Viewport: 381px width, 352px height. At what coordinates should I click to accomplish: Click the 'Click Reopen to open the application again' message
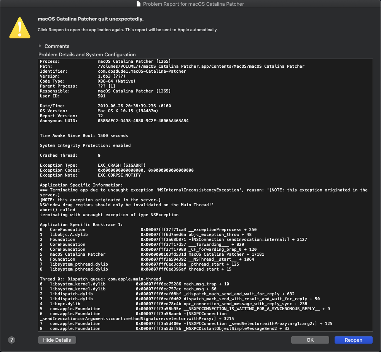(128, 30)
